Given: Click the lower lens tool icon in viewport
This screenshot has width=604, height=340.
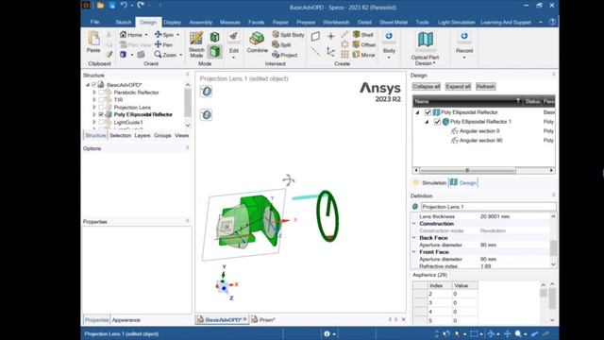Looking at the screenshot, I should click(x=206, y=114).
